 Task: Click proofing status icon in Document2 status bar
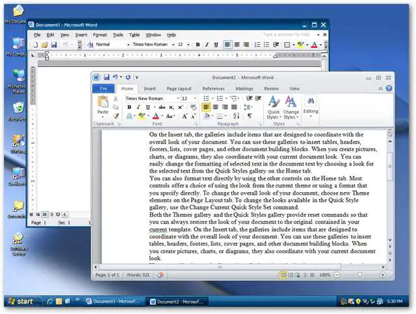click(x=160, y=275)
